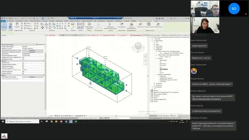
Task: Click the first Изменить button in Properties
Action: [33, 50]
